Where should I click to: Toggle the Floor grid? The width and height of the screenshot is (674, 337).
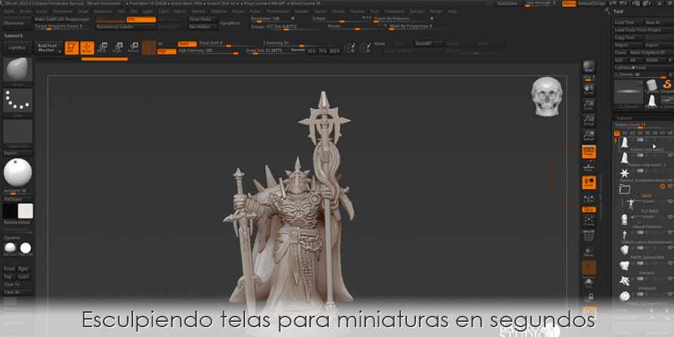click(x=589, y=167)
